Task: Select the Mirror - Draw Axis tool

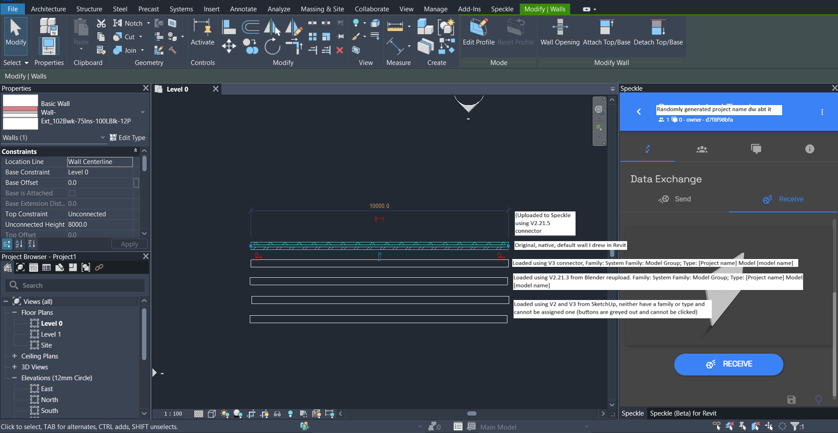Action: 294,27
